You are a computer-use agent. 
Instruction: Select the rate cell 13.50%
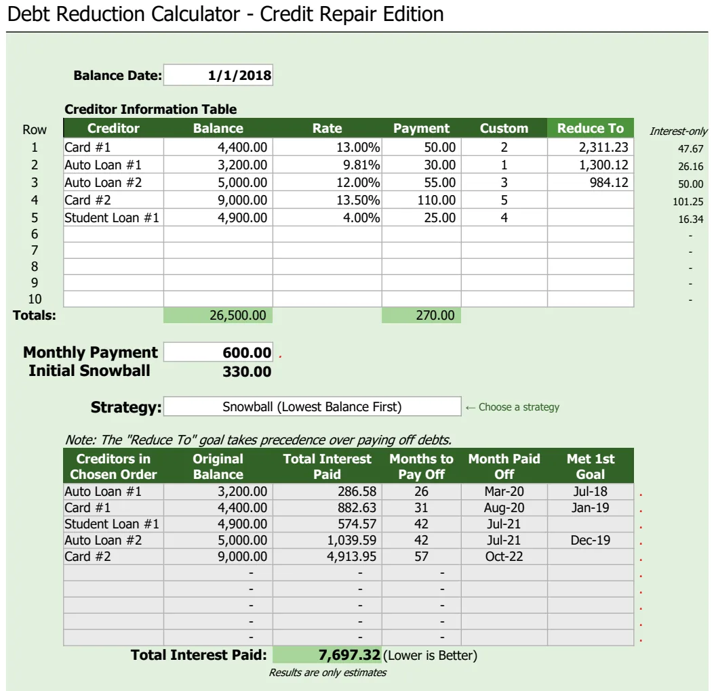click(328, 200)
